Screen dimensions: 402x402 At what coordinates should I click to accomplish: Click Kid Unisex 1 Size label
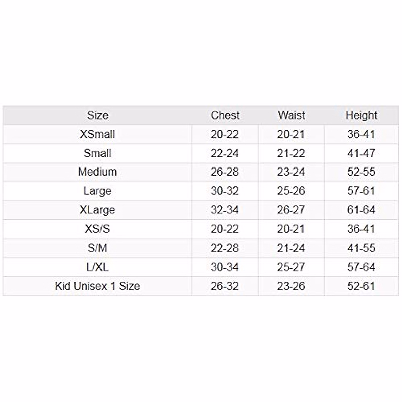click(x=97, y=286)
